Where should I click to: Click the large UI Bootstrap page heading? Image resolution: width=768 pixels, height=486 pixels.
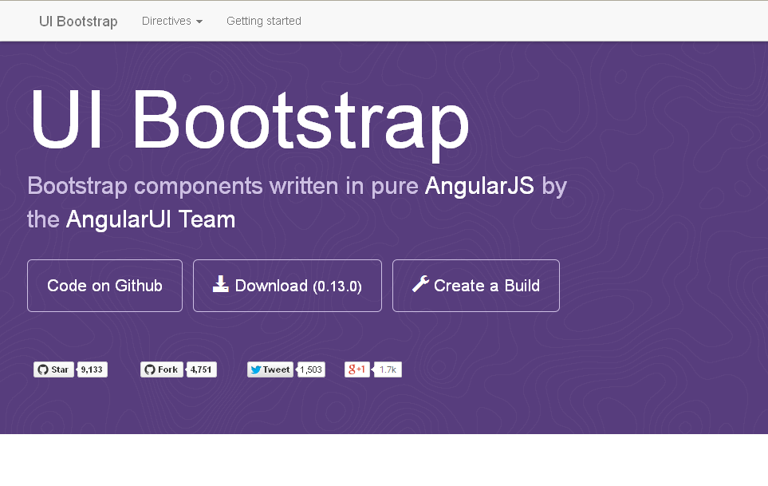[249, 120]
